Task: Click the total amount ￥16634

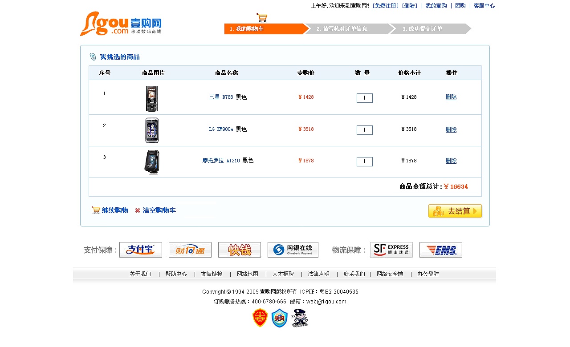Action: (x=456, y=186)
